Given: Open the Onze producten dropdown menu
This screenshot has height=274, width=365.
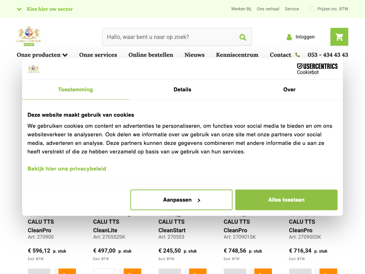Looking at the screenshot, I should point(42,55).
